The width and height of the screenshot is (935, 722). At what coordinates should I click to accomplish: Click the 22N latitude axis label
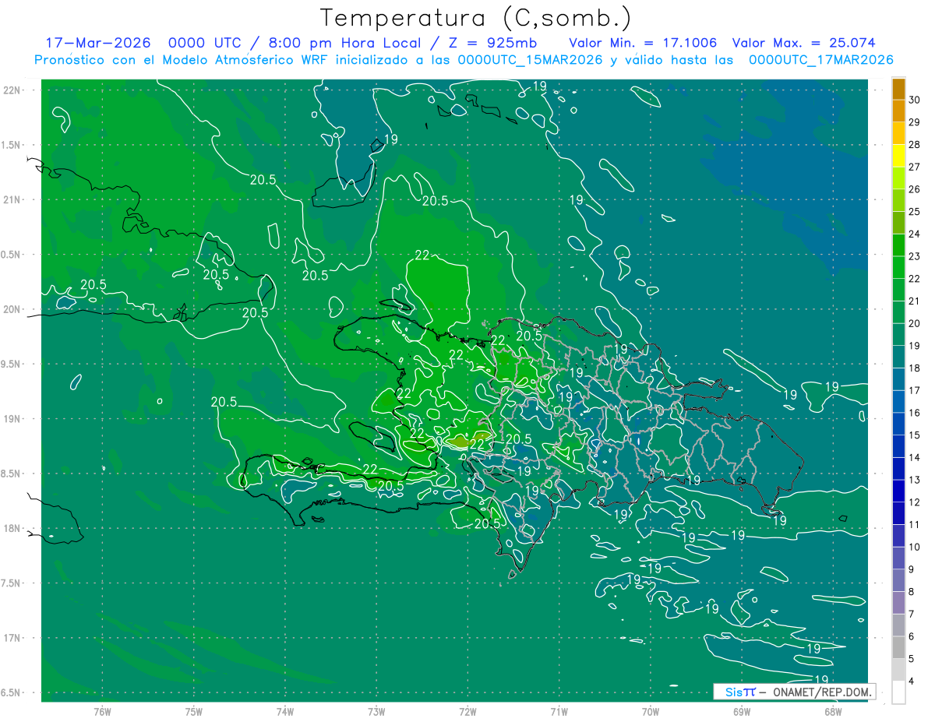pos(12,90)
